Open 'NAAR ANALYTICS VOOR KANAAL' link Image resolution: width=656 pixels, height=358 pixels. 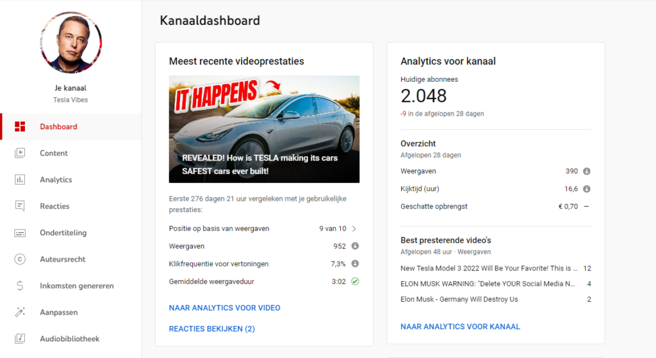tap(460, 327)
